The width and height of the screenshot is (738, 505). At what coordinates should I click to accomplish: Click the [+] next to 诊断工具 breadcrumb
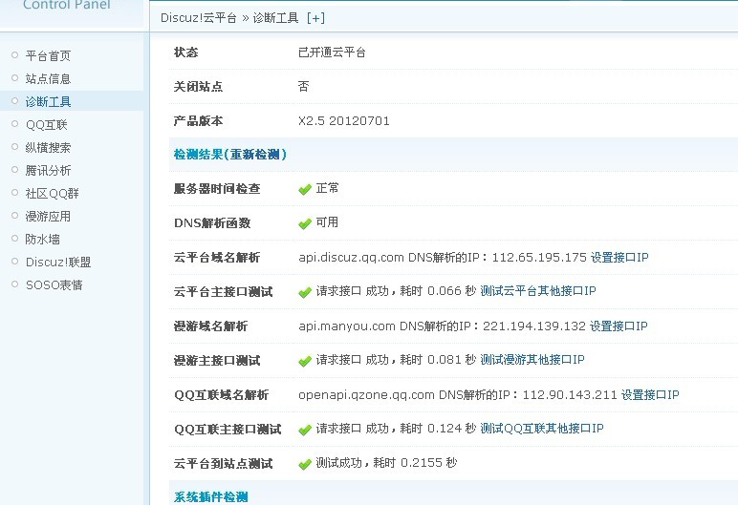[315, 18]
